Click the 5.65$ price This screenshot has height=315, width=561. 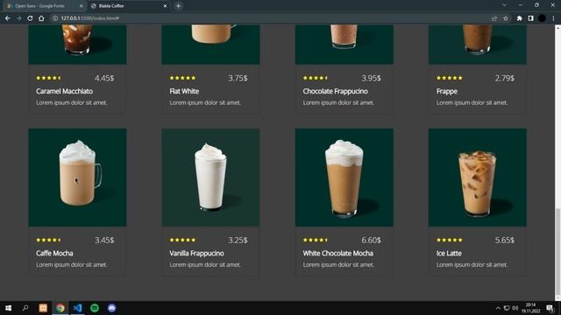(505, 240)
